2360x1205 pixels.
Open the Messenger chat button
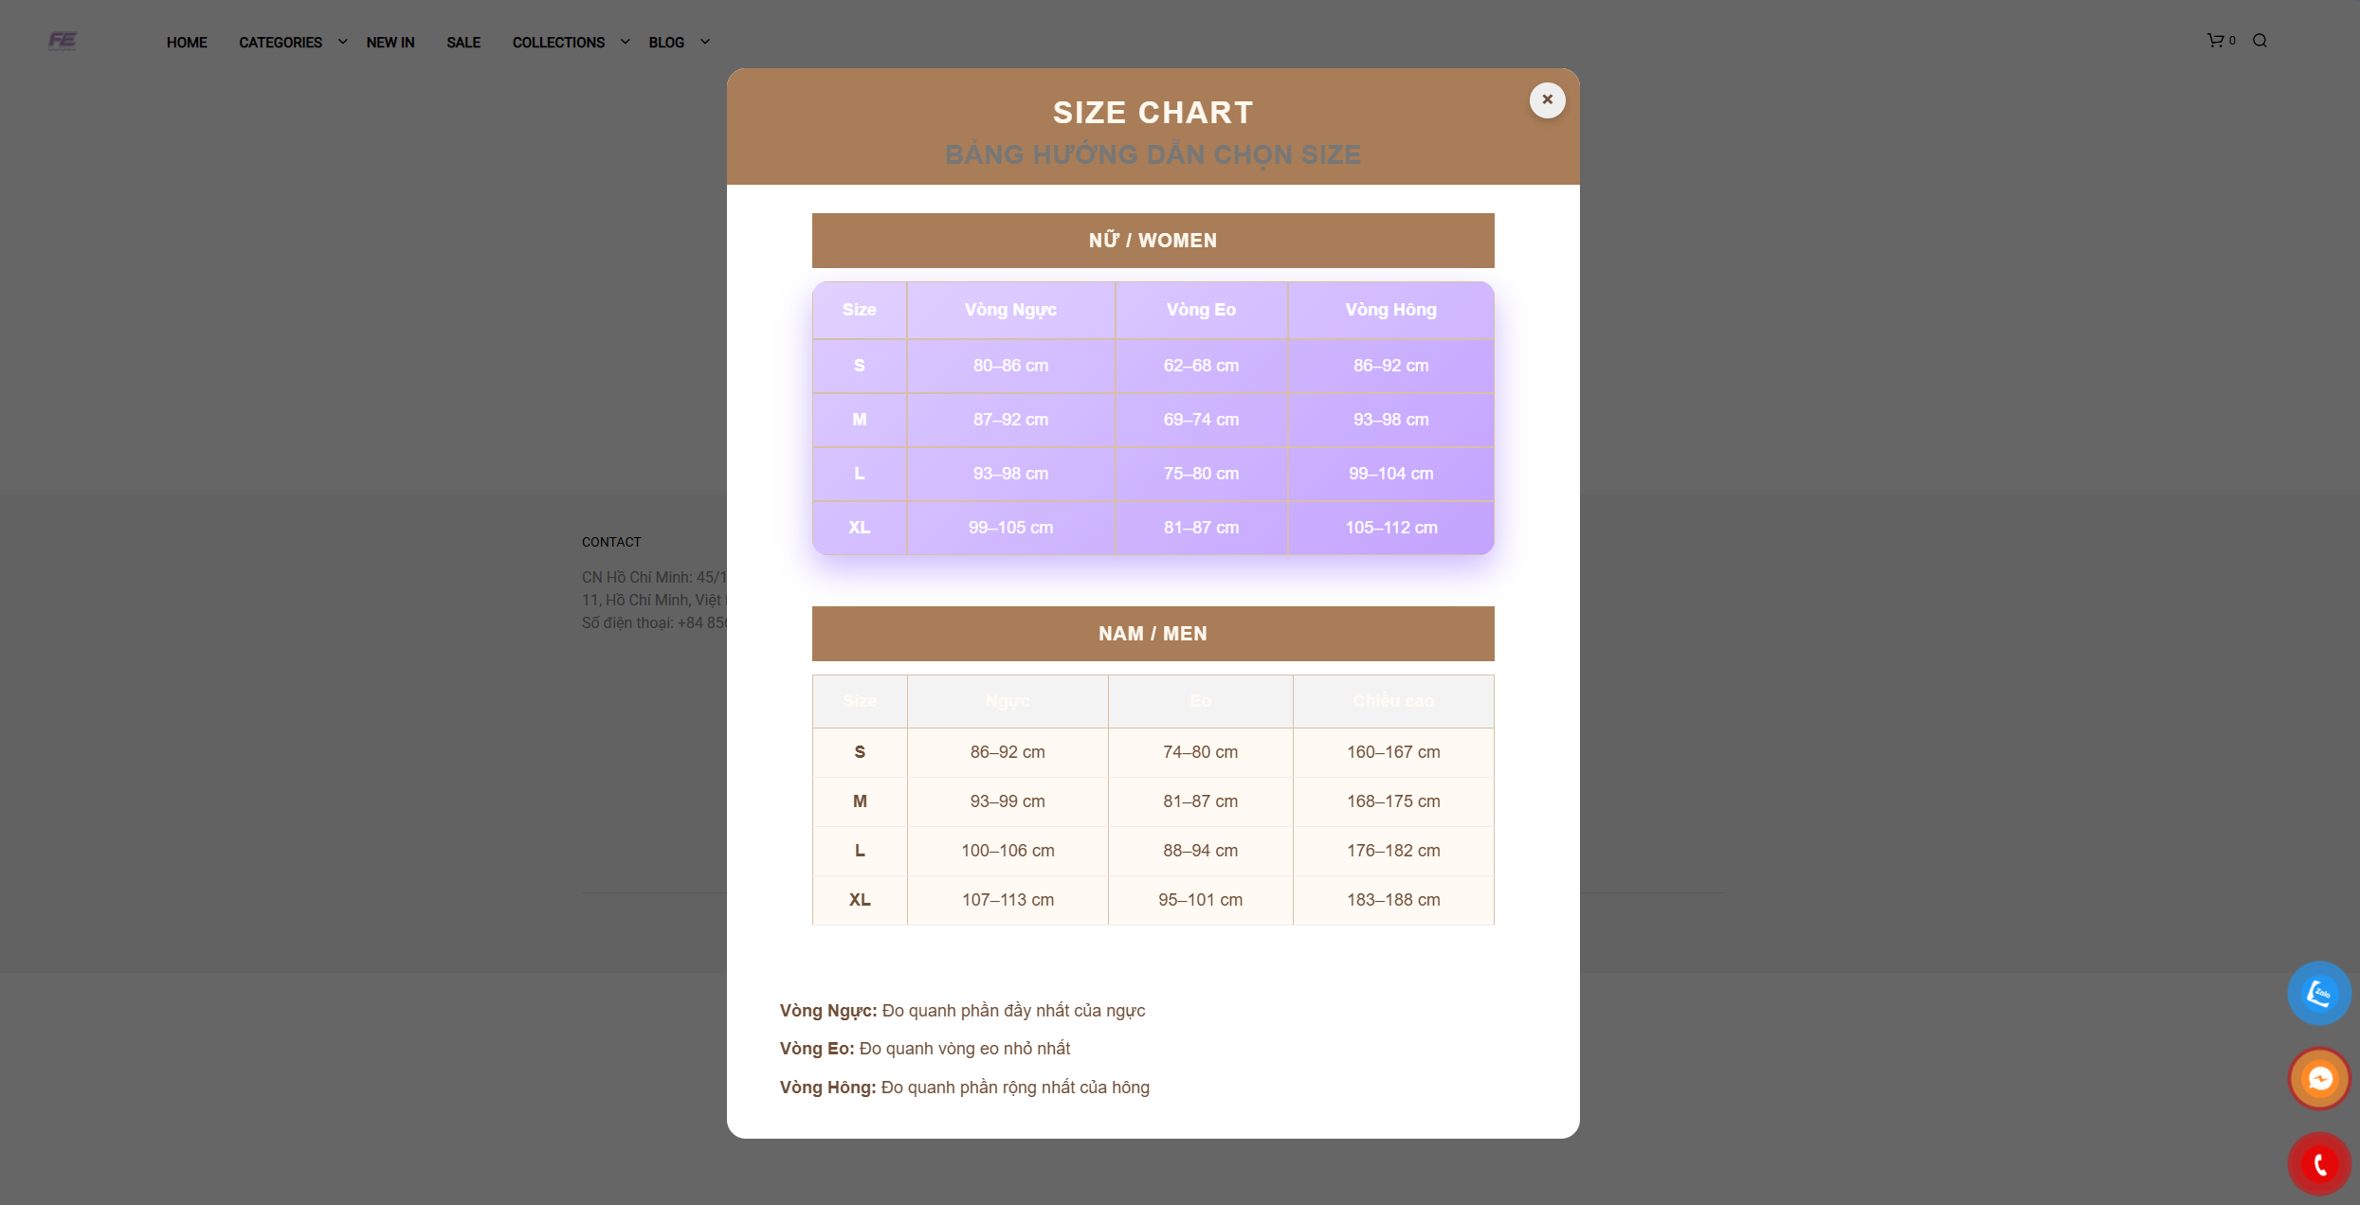[2319, 1078]
